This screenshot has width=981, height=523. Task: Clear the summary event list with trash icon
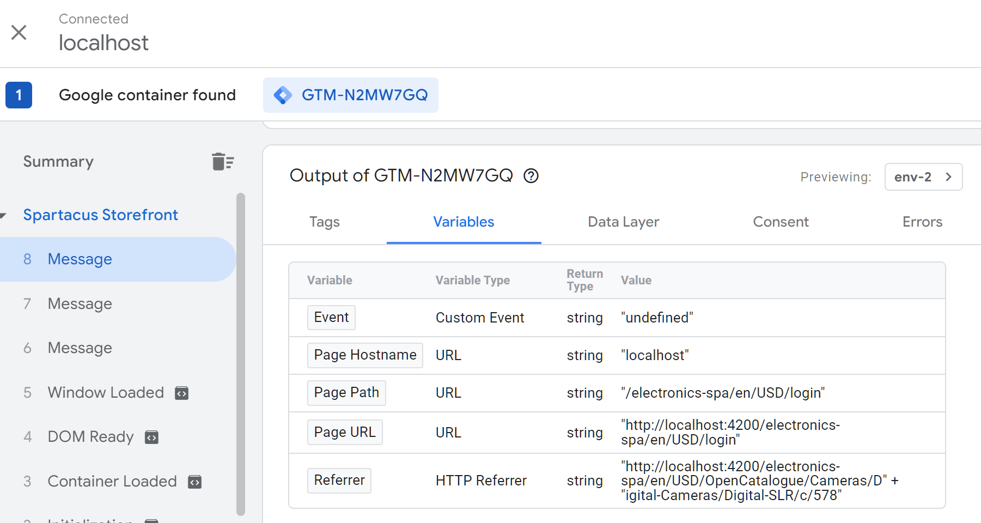223,162
